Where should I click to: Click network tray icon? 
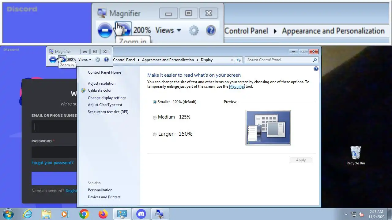354,214
